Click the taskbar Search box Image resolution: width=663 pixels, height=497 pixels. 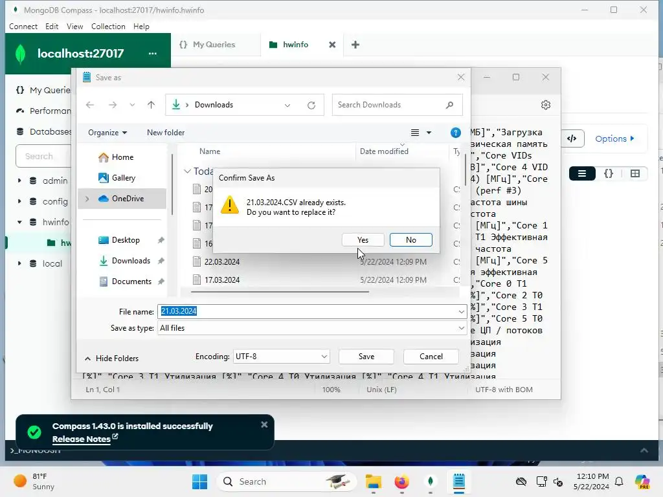287,481
